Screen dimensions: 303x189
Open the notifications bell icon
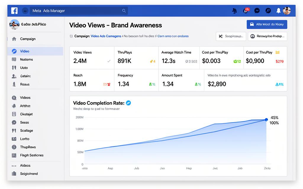point(278,11)
